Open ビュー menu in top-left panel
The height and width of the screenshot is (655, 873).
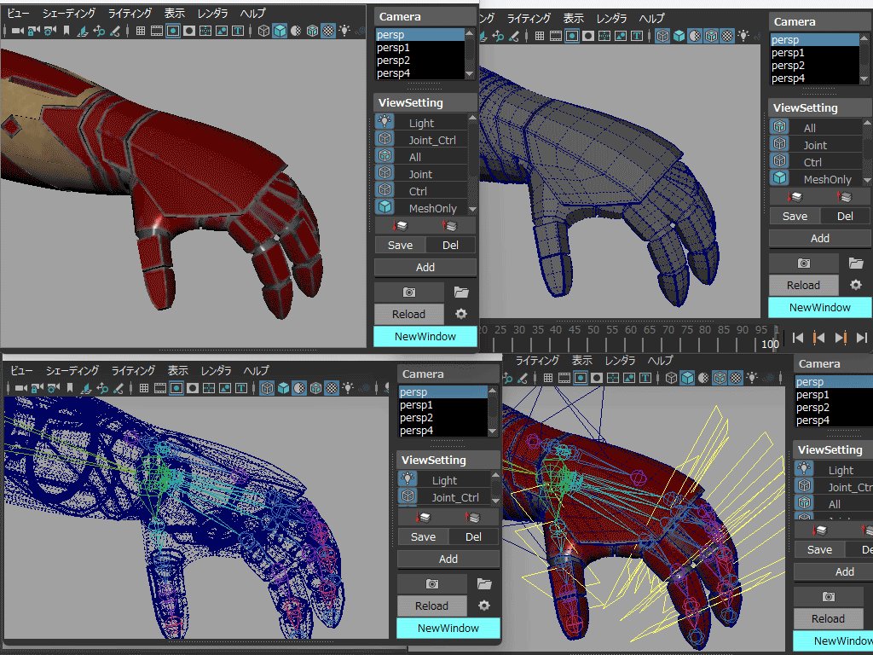[19, 13]
